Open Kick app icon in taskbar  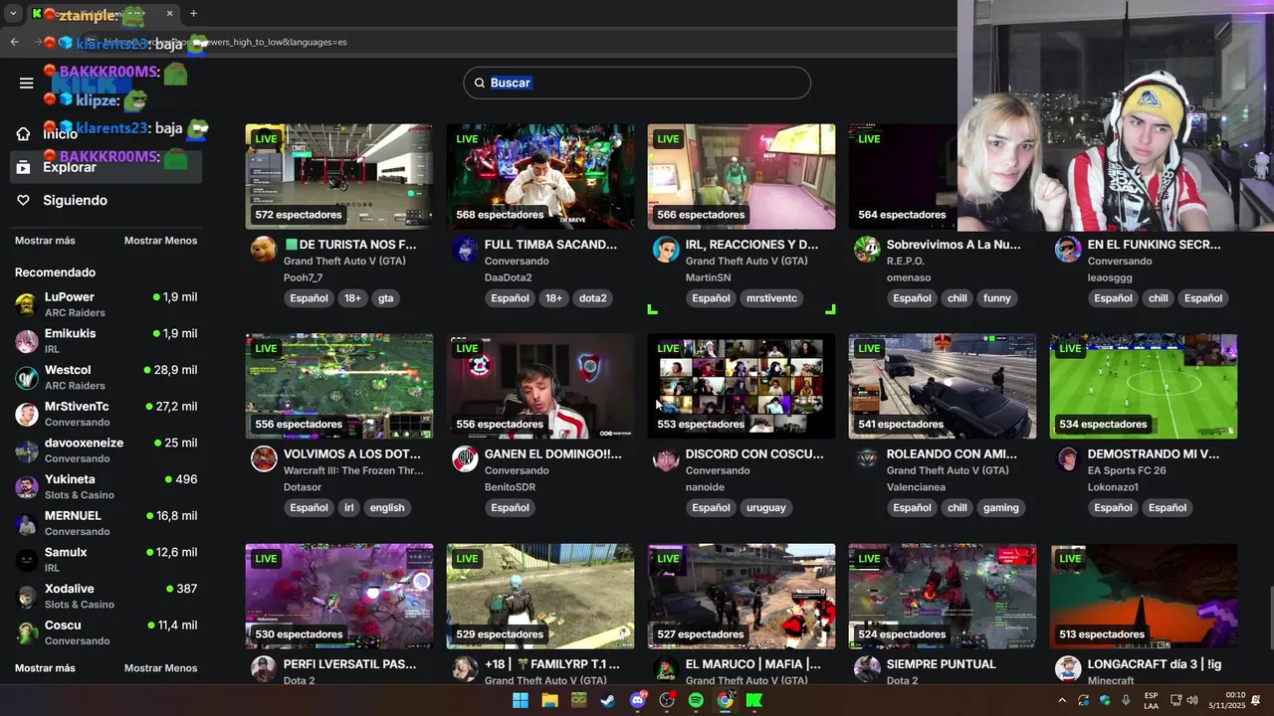[x=754, y=700]
